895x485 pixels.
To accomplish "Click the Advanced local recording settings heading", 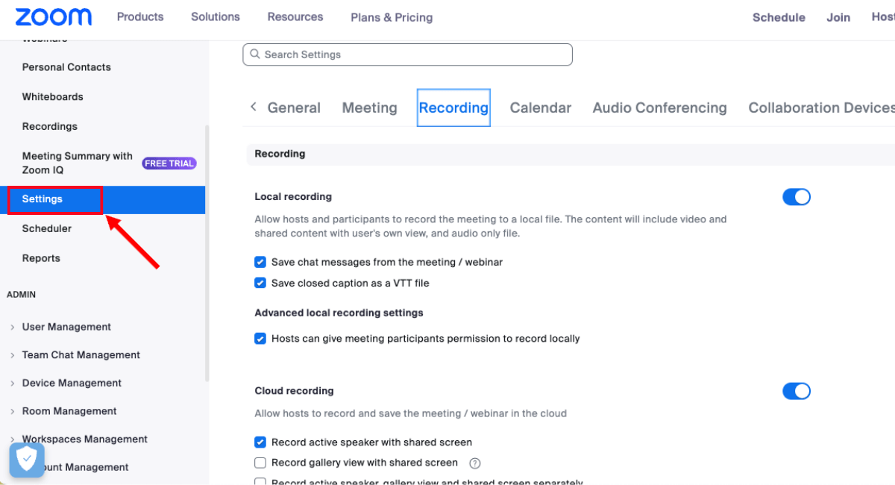I will point(339,313).
